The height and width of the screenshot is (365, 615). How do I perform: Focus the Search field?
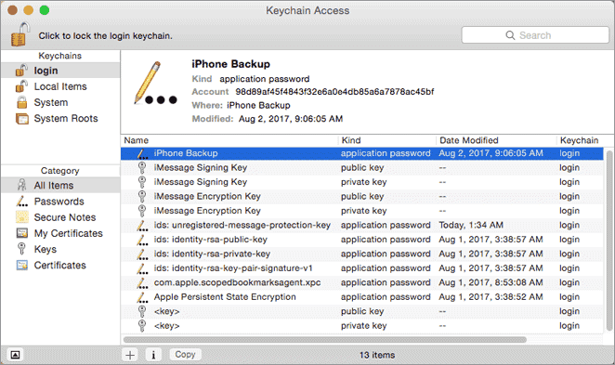click(x=535, y=35)
